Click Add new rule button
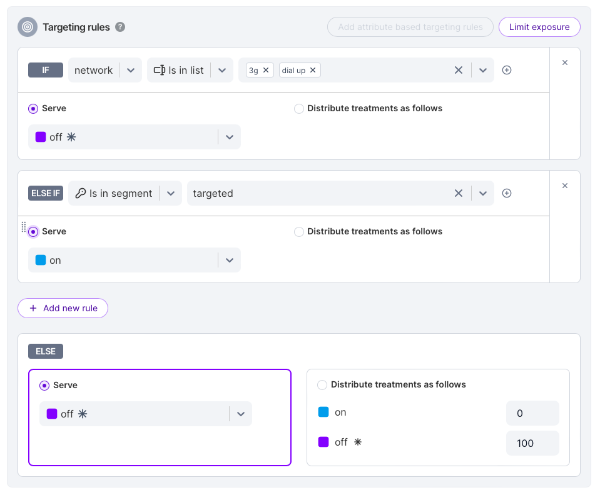Screen dimensions: 600x495 coord(63,308)
